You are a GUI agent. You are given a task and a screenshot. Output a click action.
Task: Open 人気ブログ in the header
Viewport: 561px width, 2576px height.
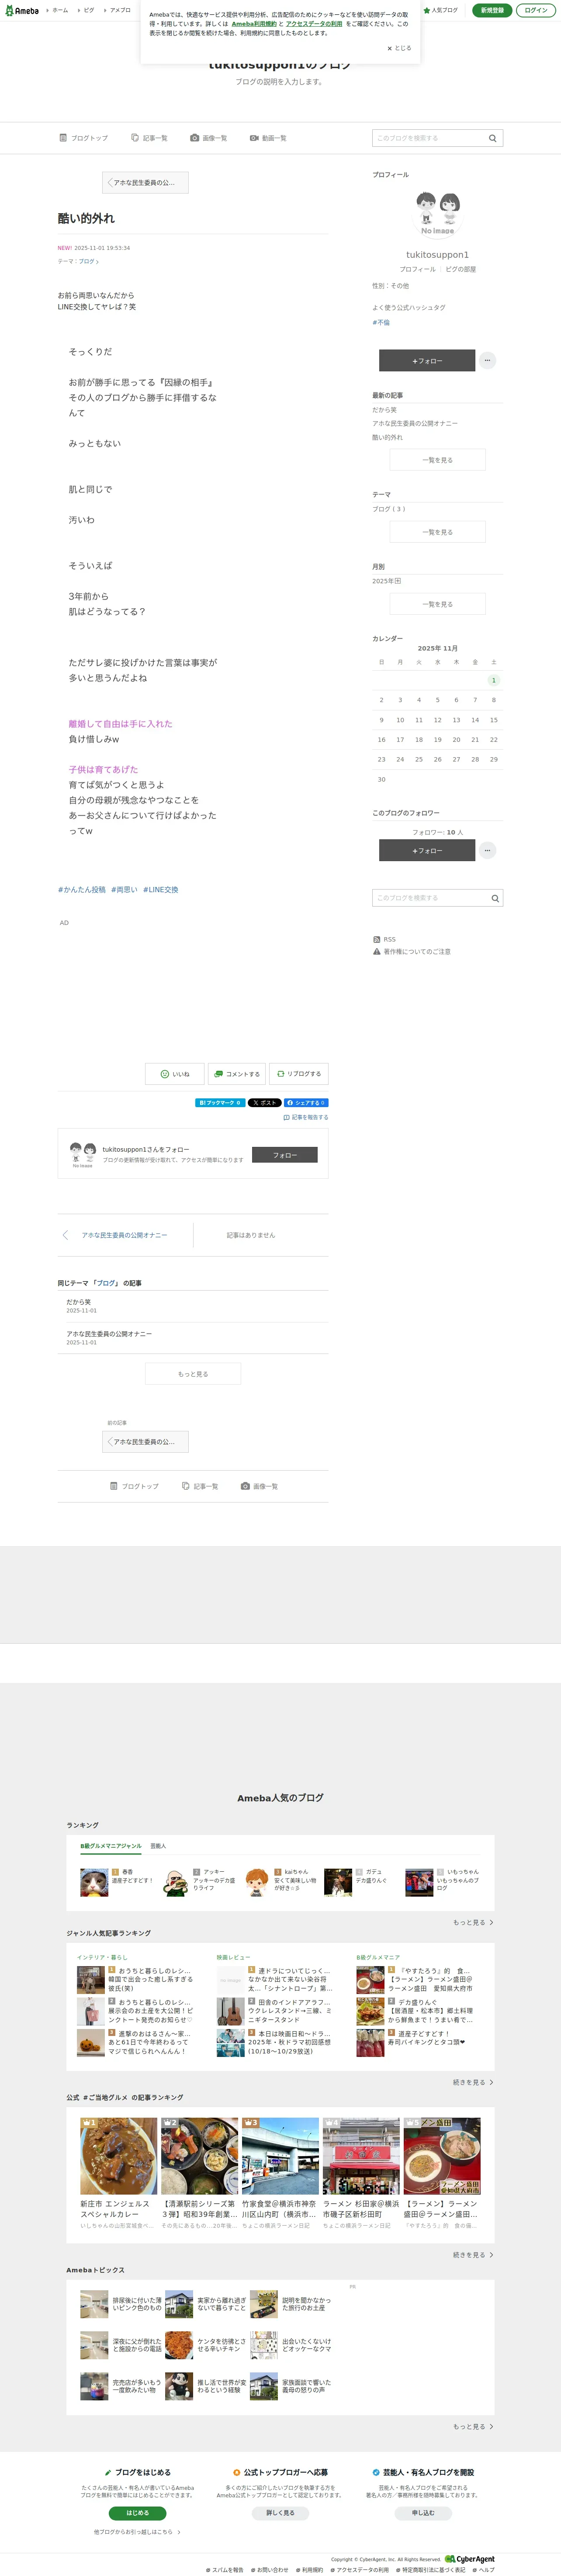pyautogui.click(x=441, y=10)
